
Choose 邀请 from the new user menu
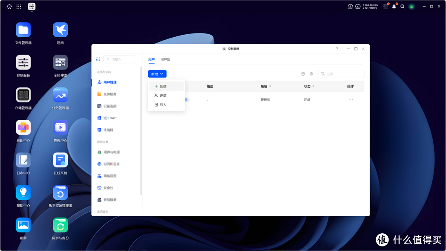pos(162,95)
